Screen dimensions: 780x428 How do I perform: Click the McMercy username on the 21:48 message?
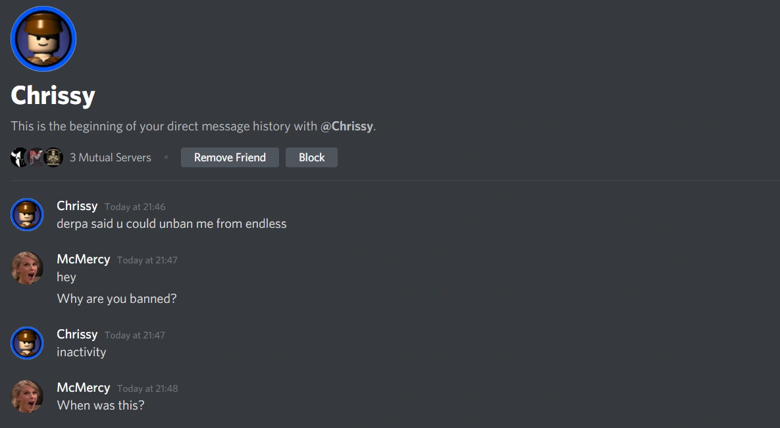click(84, 388)
